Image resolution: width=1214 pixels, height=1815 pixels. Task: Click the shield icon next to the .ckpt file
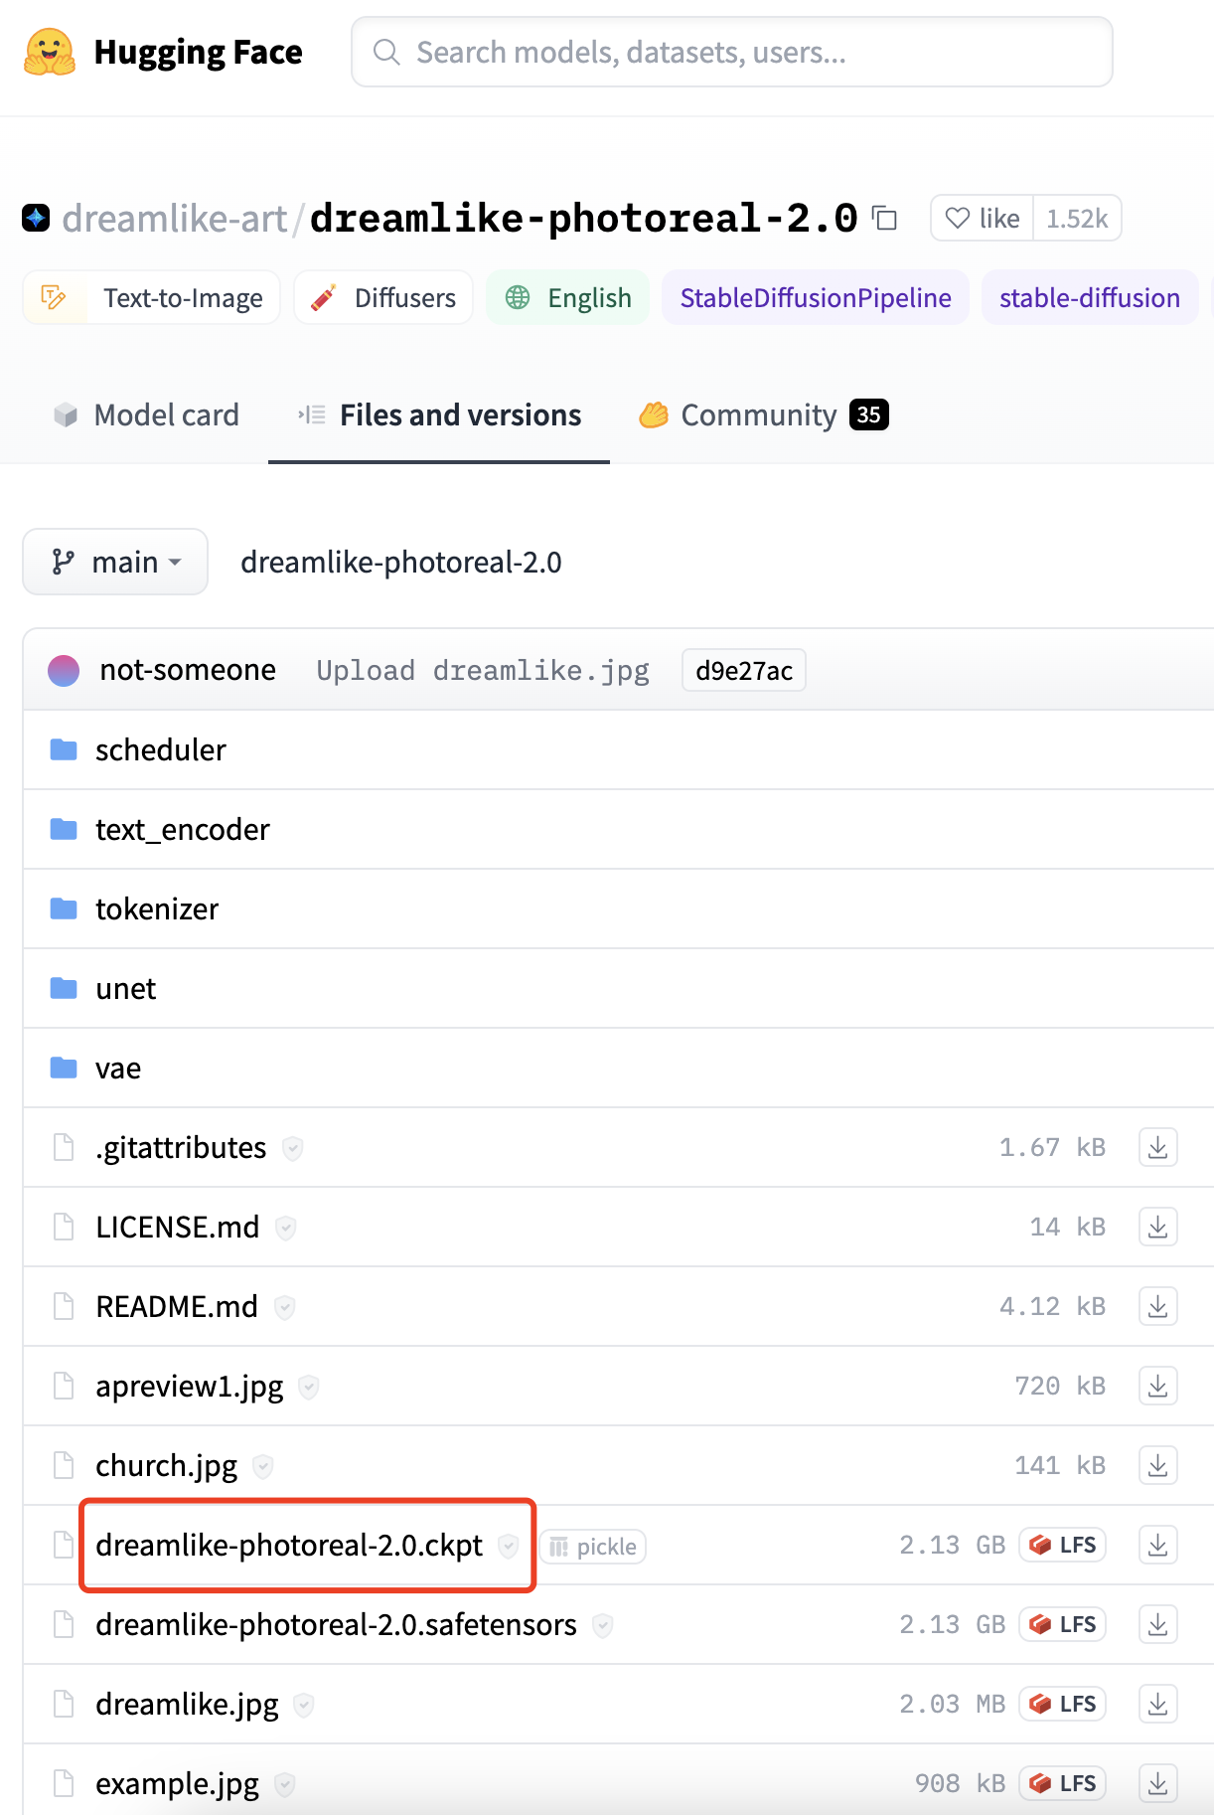coord(508,1546)
